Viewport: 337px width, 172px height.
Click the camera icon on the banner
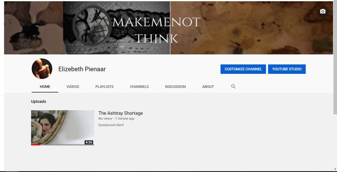[323, 11]
